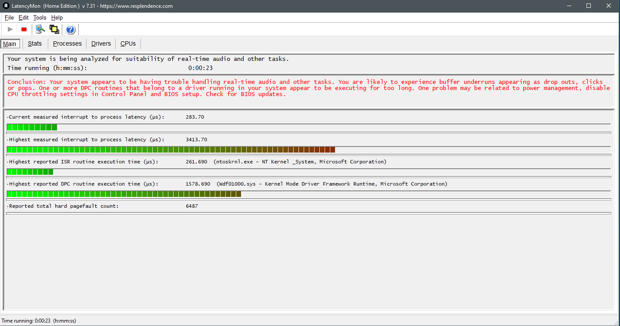Screen dimensions: 620x326
Task: Stop the latency monitor with red square icon
Action: coord(24,29)
